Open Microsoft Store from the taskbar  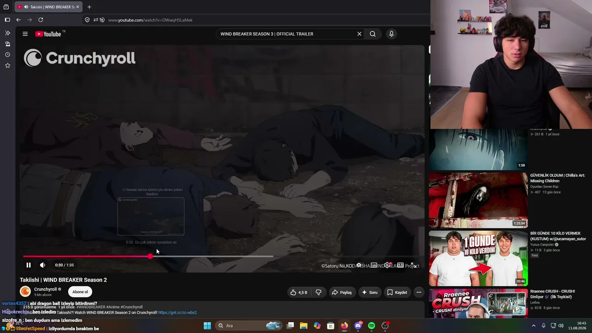(331, 326)
